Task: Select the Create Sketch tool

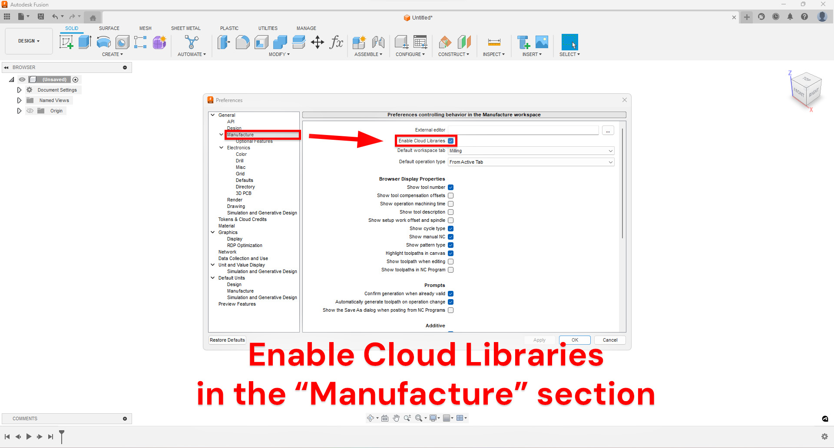Action: pyautogui.click(x=66, y=42)
